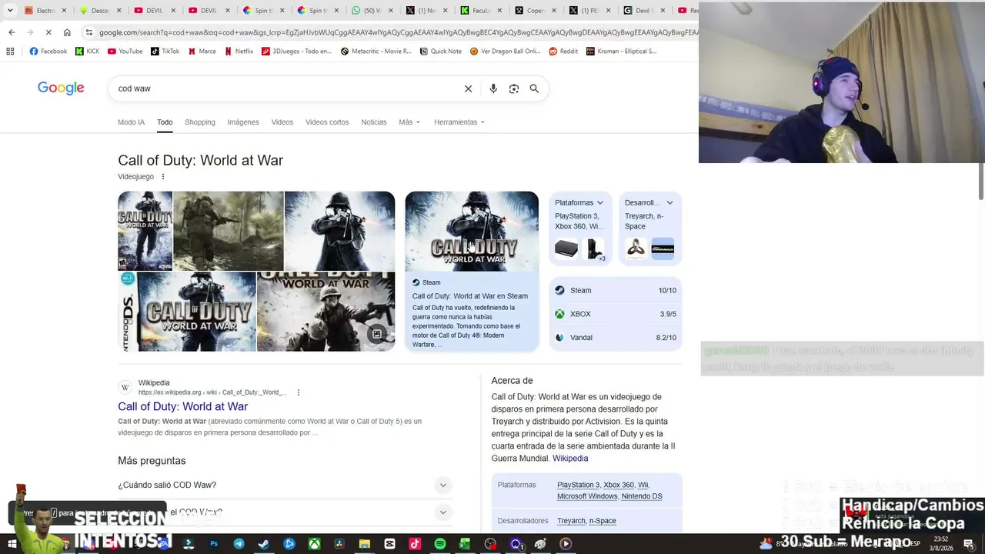Open the Steam card title link
The image size is (985, 554).
pyautogui.click(x=469, y=296)
